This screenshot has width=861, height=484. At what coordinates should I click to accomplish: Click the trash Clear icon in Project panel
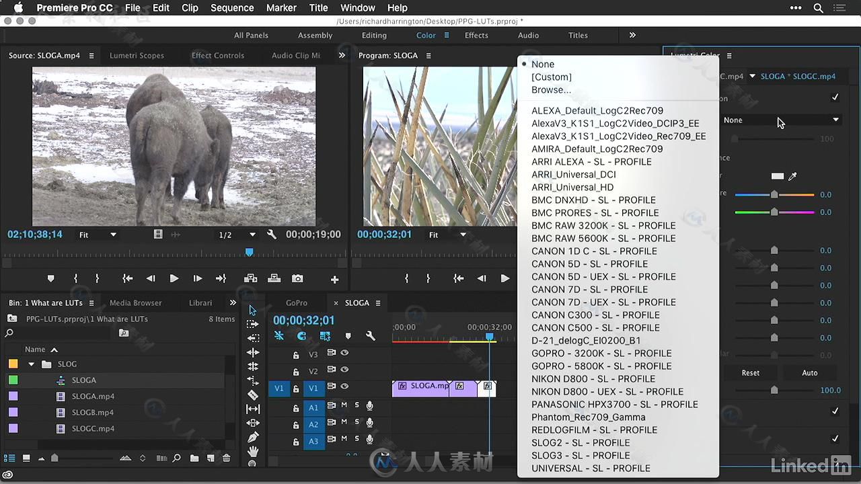point(226,458)
